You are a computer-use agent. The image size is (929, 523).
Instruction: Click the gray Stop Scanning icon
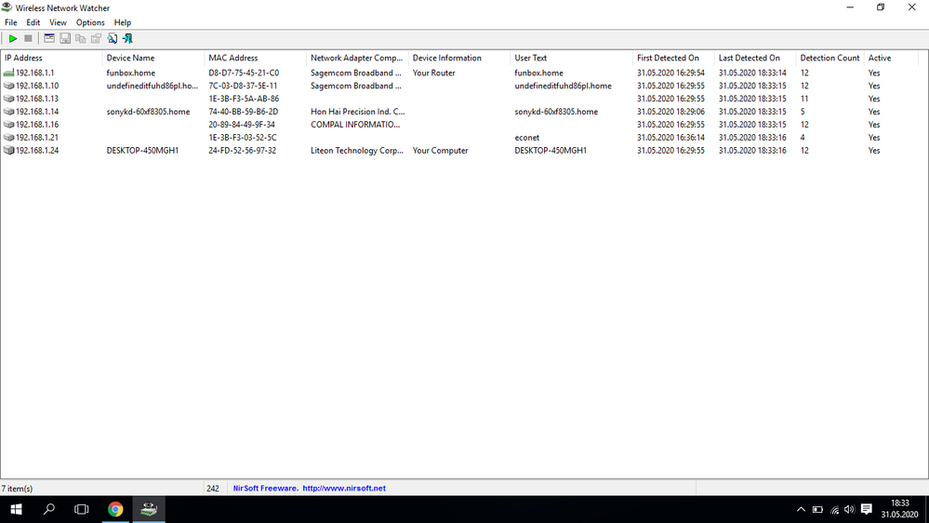coord(28,38)
